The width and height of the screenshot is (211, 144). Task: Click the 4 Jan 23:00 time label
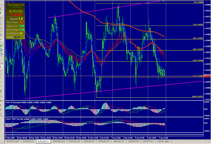pyautogui.click(x=117, y=138)
